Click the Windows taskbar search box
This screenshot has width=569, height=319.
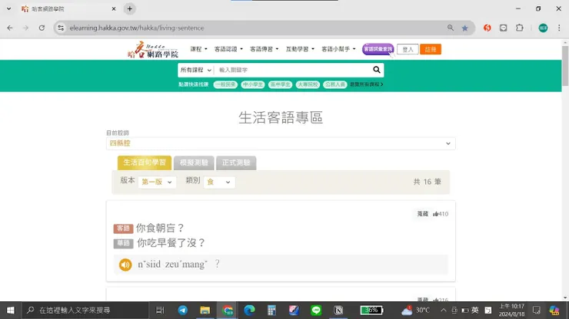(x=85, y=311)
